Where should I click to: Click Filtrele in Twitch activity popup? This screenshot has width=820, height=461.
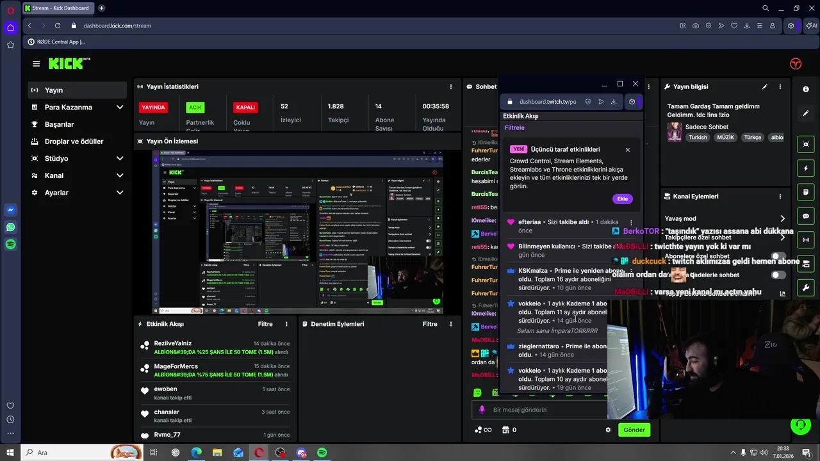(514, 127)
